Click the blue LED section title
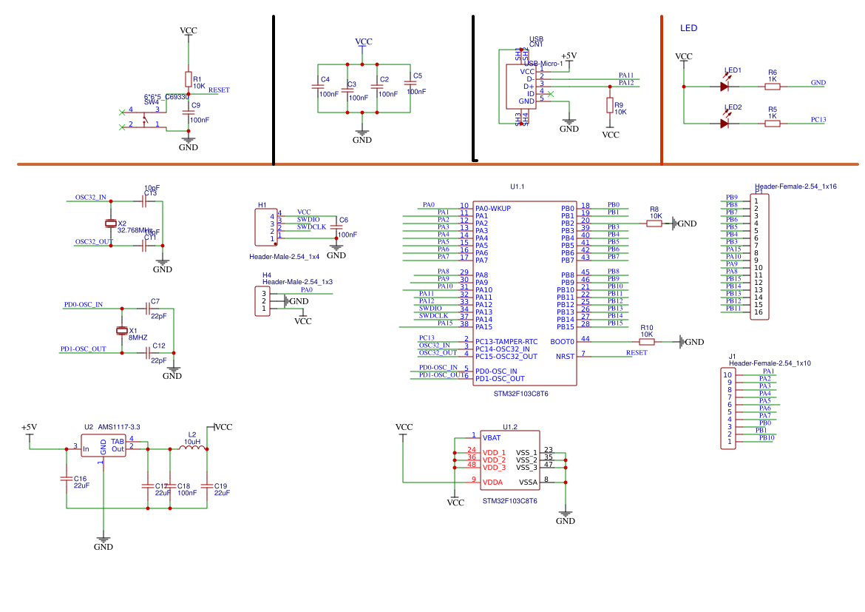 tap(688, 28)
